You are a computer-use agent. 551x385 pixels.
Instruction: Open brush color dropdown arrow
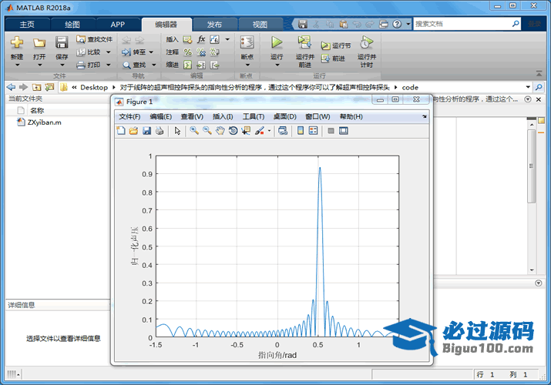point(269,131)
